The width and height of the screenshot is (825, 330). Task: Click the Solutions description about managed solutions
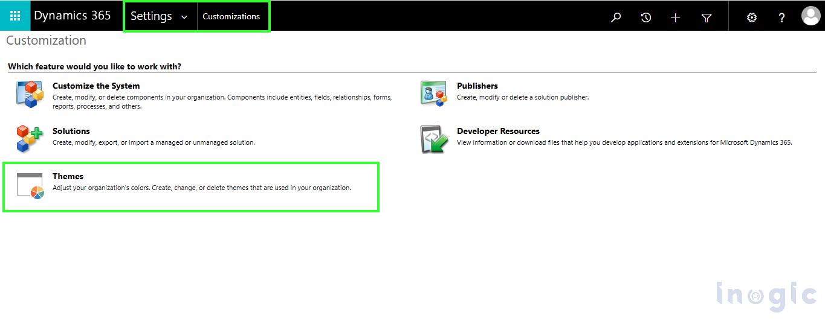click(154, 142)
